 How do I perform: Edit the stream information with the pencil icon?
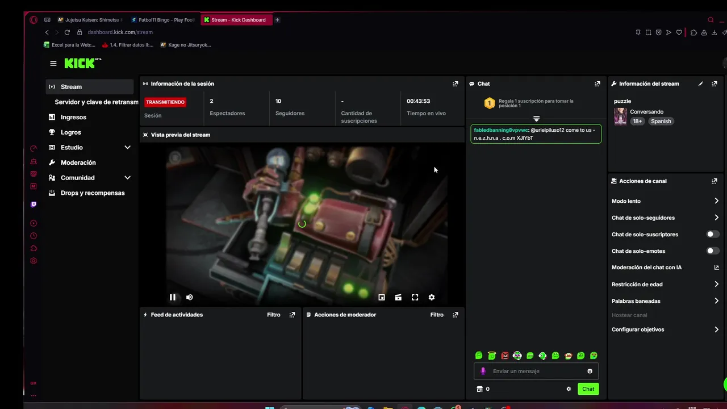click(x=700, y=84)
